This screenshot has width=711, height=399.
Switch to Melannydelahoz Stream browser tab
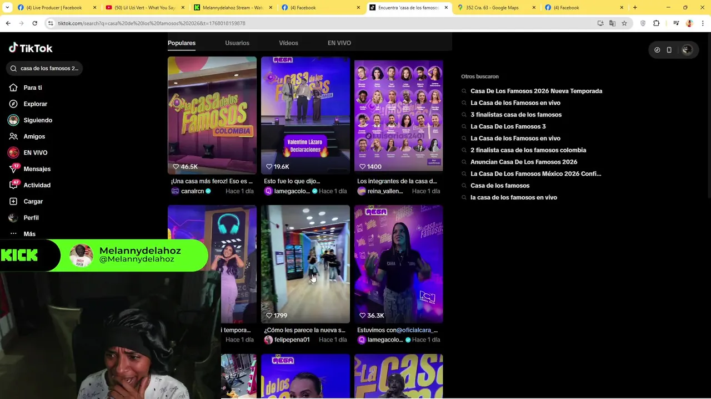[x=232, y=7]
